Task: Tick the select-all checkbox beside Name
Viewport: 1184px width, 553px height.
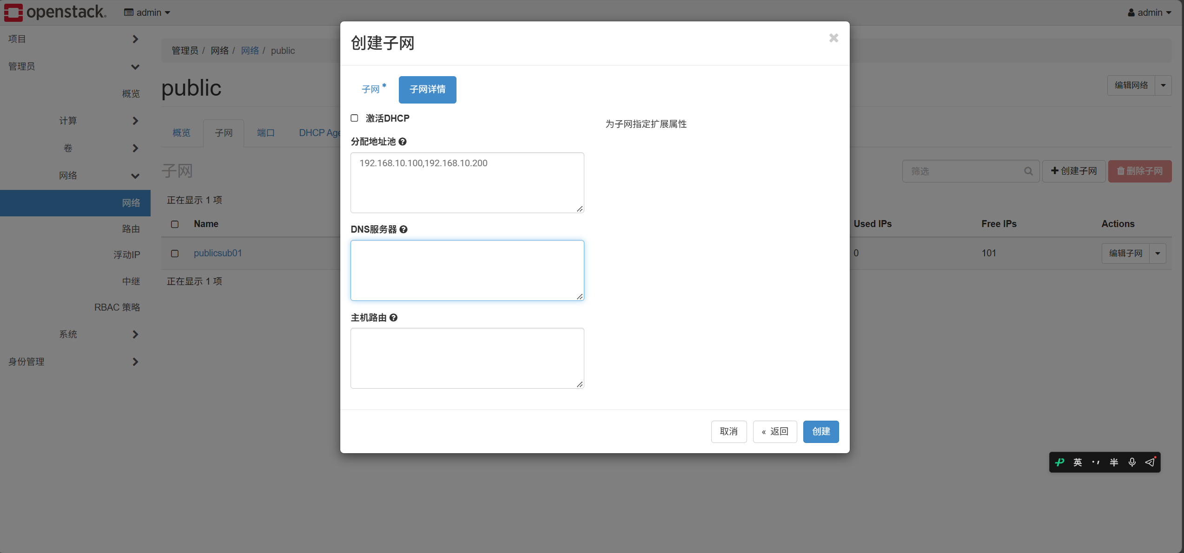Action: (175, 224)
